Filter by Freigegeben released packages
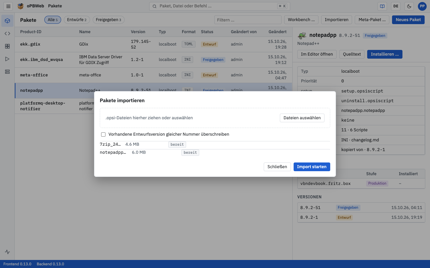The height and width of the screenshot is (268, 430). pos(109,20)
